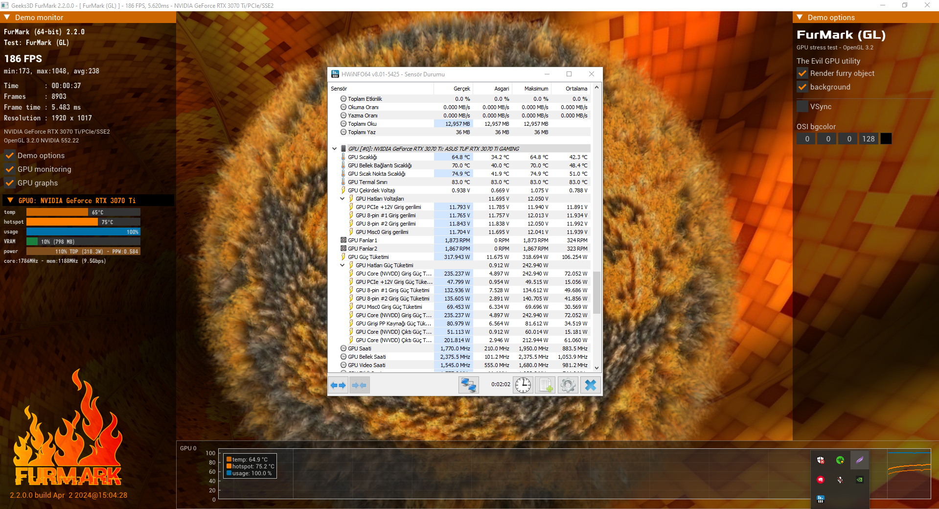Select the GPU Video Saati row

tap(460, 365)
